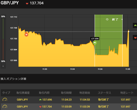Click GBP/JPY in the 11:04:23 row

pos(22,100)
